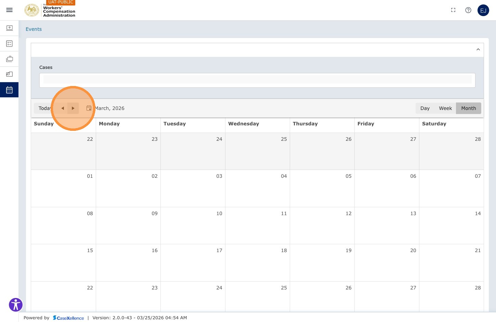Image resolution: width=496 pixels, height=322 pixels.
Task: Open the help question mark icon
Action: tap(468, 10)
